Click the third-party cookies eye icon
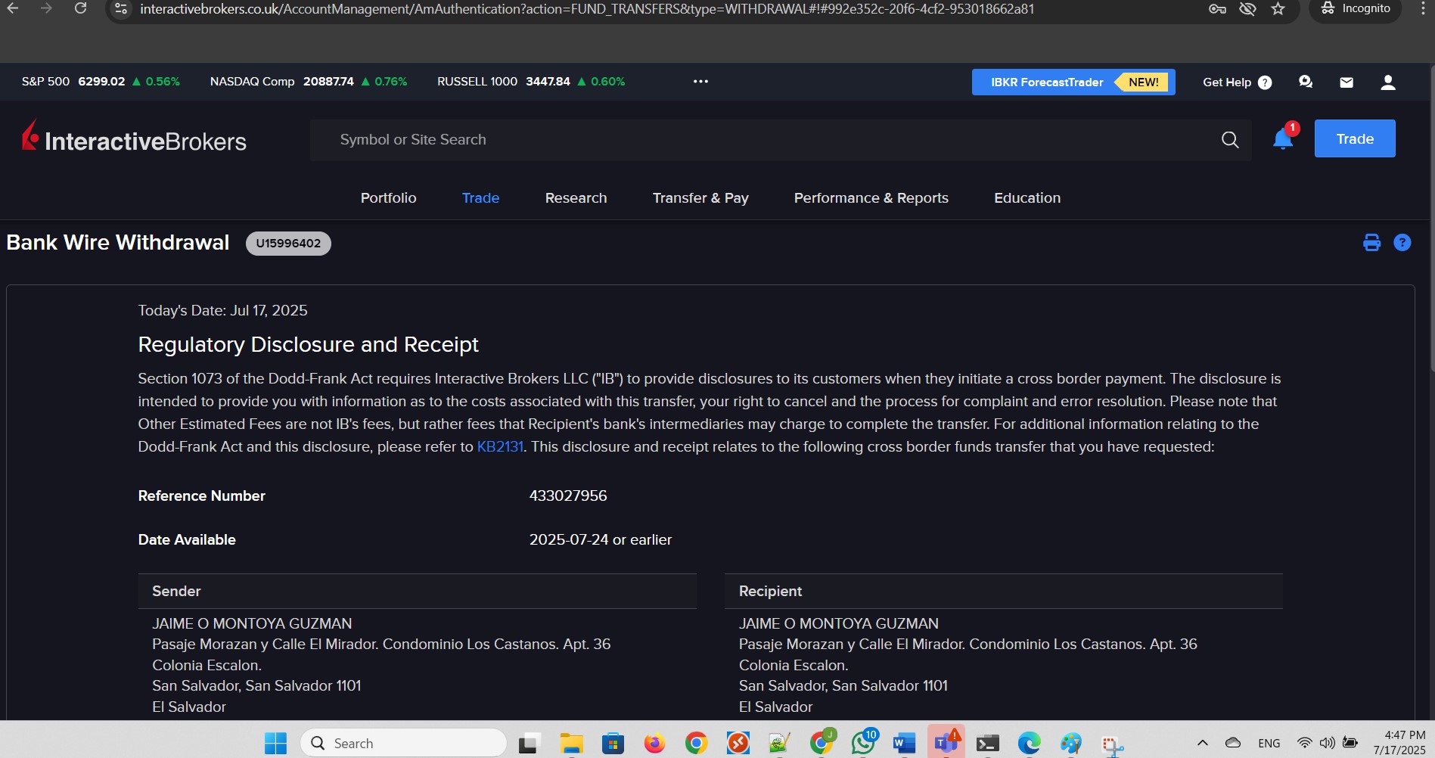1435x758 pixels. 1247,9
